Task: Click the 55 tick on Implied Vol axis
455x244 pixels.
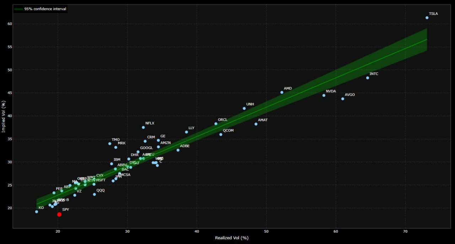Action: [x=10, y=47]
